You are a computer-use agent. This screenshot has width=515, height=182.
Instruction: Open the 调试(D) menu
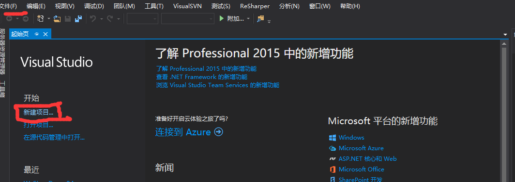pos(94,6)
